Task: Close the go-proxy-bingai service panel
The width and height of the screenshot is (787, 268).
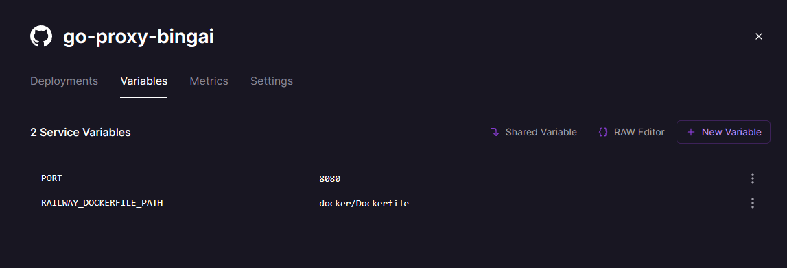Action: coord(759,36)
